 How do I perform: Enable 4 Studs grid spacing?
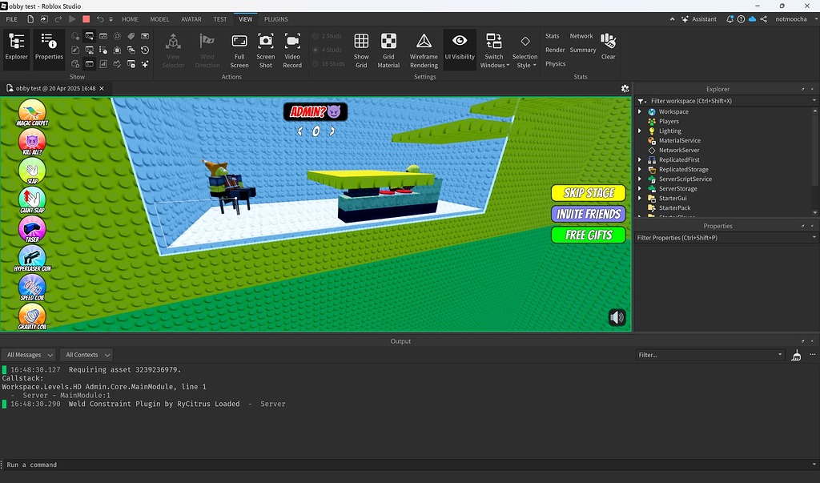coord(328,50)
